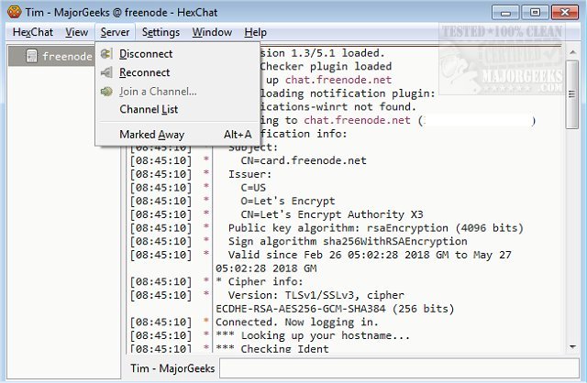Click the Checking Ident line

[x=272, y=348]
